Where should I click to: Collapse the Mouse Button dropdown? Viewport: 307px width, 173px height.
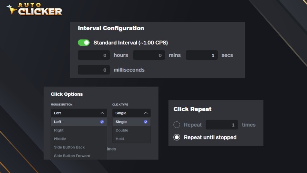(79, 113)
